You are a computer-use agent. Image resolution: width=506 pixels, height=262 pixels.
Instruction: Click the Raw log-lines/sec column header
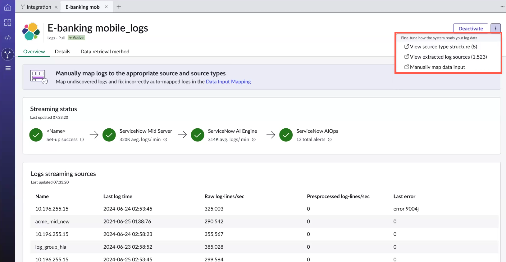pos(224,196)
